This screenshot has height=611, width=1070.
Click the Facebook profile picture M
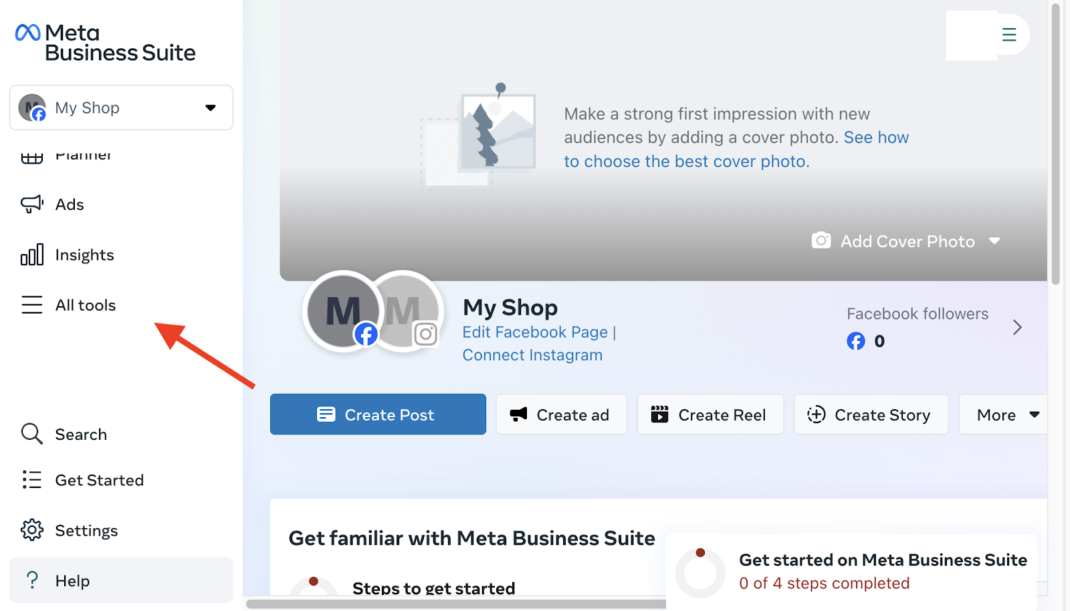[x=342, y=311]
